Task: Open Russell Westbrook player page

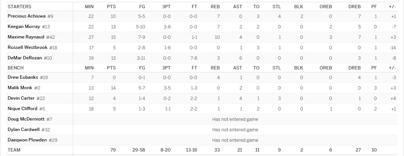Action: [28, 47]
